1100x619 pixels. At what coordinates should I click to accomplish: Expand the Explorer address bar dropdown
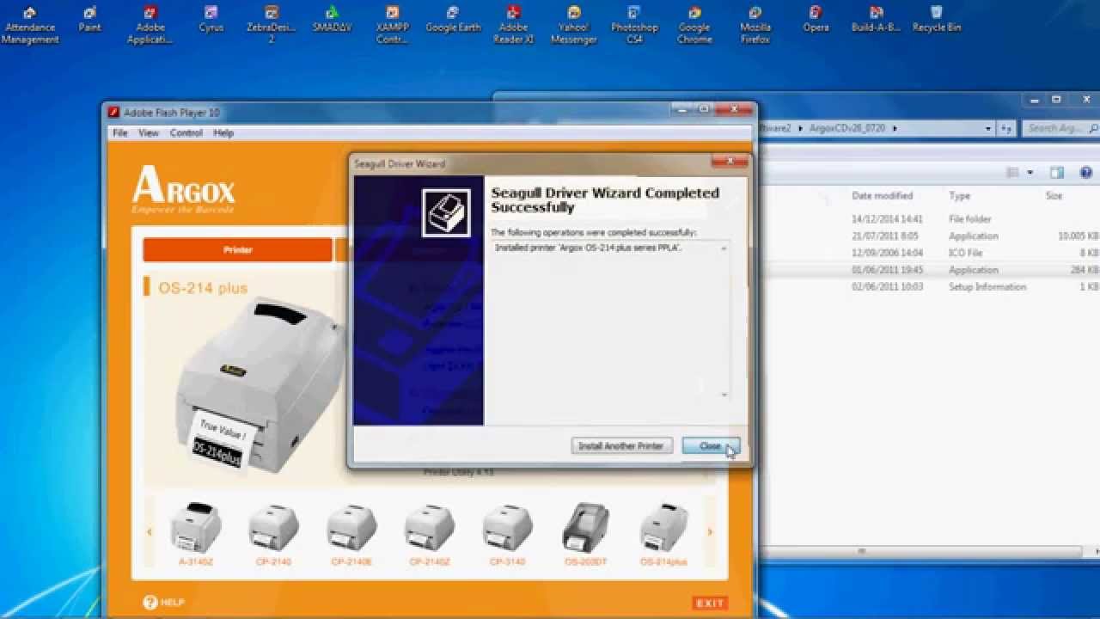pos(988,128)
